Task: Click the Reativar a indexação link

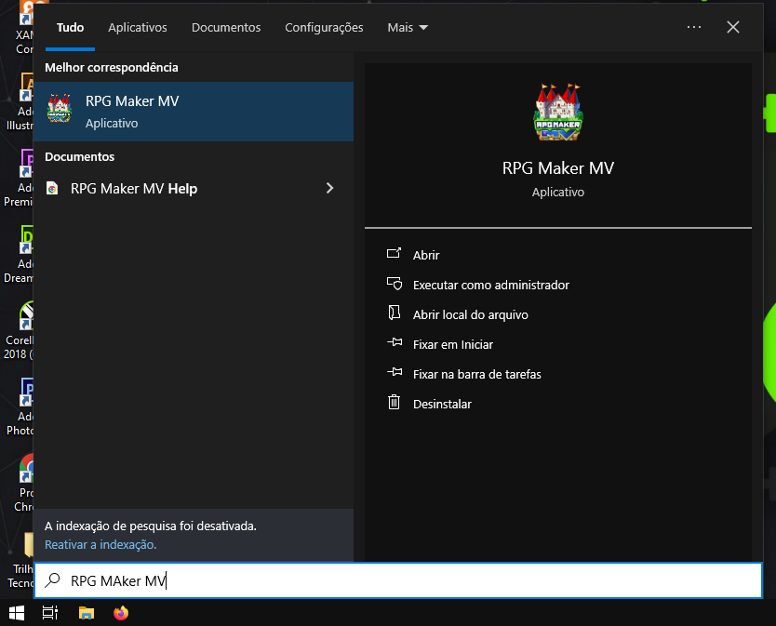Action: [100, 544]
